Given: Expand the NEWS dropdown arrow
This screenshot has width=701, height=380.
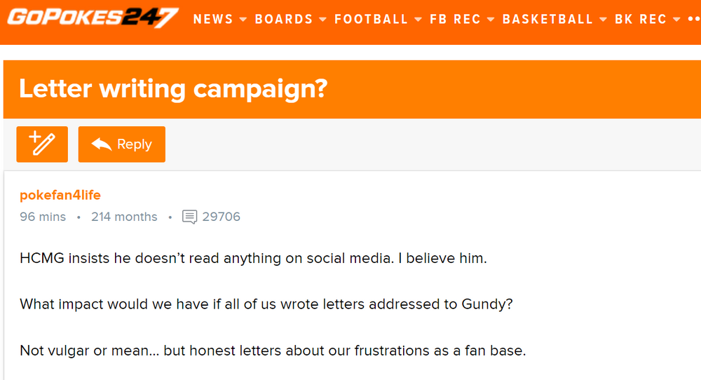Looking at the screenshot, I should click(x=243, y=20).
